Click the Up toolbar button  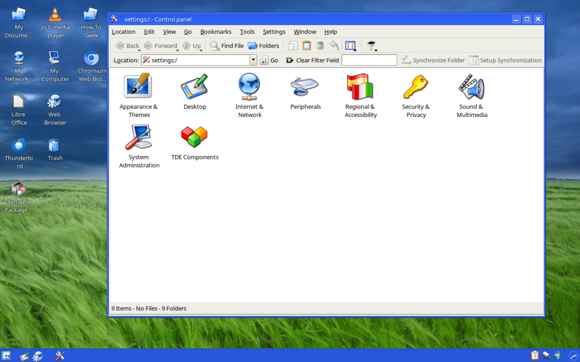tap(191, 45)
